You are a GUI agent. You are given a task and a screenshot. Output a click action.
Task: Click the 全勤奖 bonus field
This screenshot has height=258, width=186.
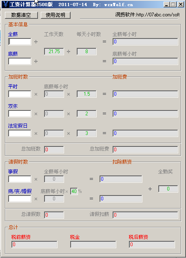168,189
